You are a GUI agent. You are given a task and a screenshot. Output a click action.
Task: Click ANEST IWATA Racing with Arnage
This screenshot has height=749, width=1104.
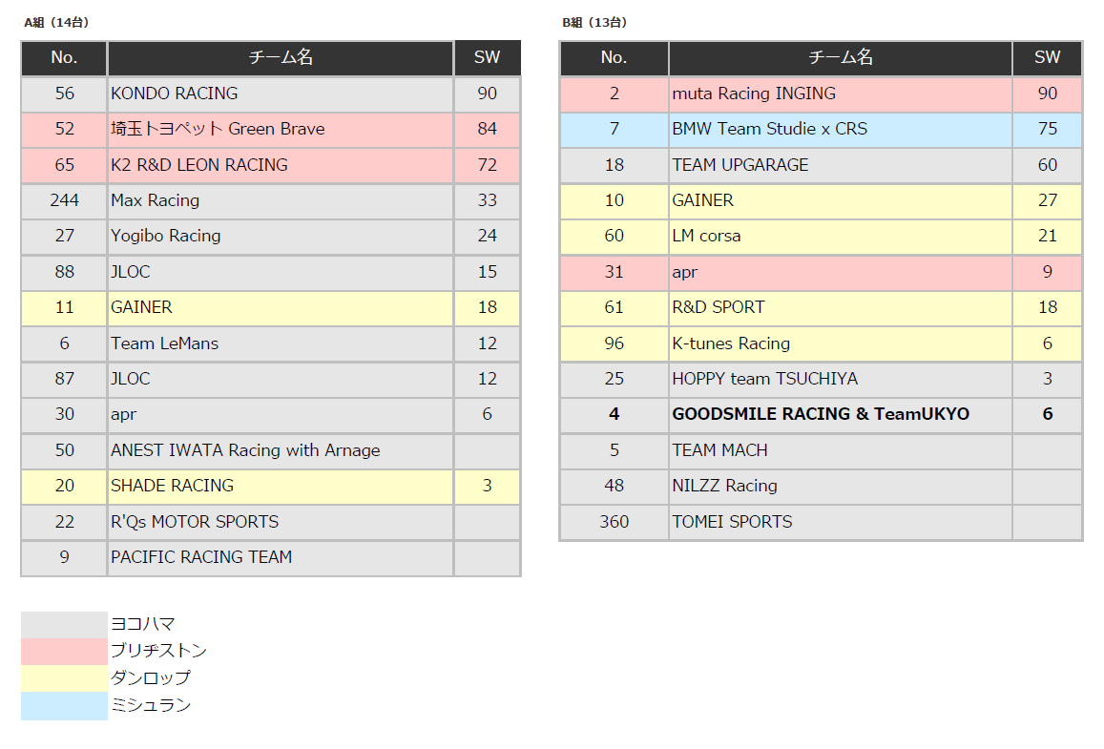click(x=245, y=450)
